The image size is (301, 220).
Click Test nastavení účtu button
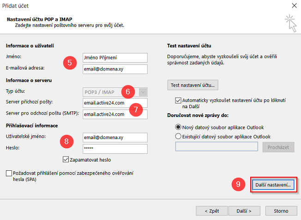tap(193, 85)
